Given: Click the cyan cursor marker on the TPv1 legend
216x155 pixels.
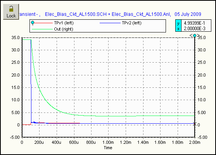Looking at the screenshot, I should [33, 23].
